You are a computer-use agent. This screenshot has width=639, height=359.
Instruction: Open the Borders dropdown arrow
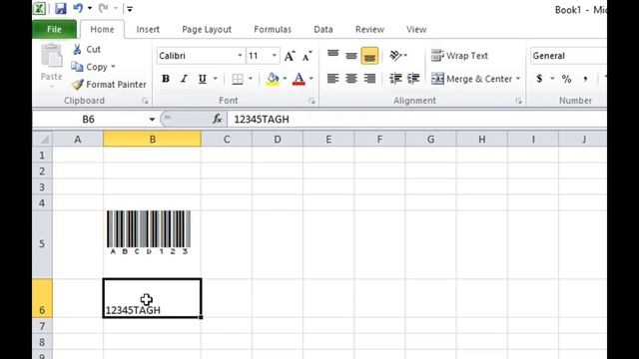[x=251, y=79]
